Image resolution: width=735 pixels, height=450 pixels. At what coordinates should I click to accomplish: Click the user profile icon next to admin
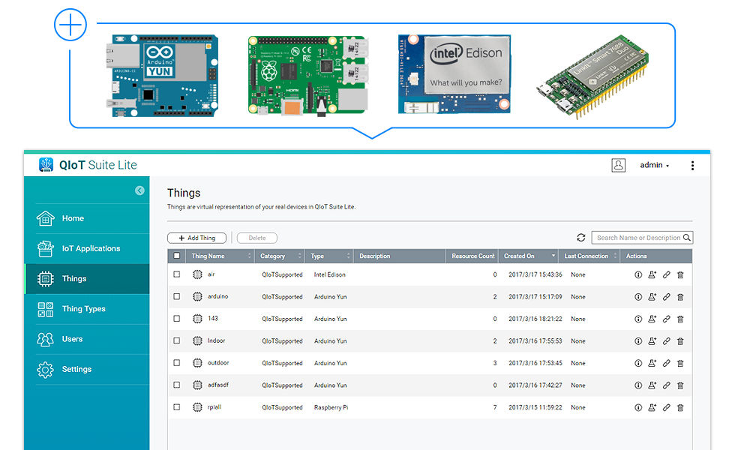pos(618,166)
